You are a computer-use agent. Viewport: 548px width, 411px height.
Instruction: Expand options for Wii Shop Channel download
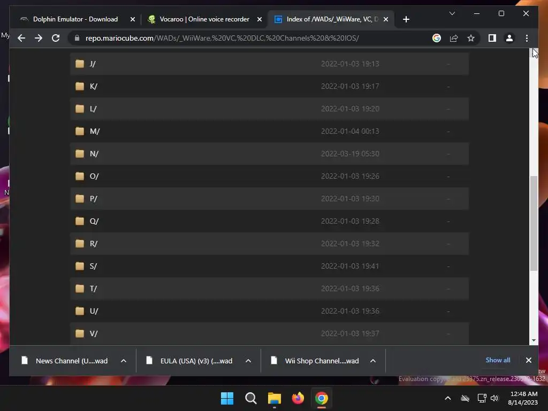pyautogui.click(x=373, y=361)
